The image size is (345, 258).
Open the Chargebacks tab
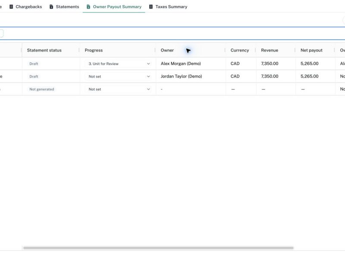25,7
